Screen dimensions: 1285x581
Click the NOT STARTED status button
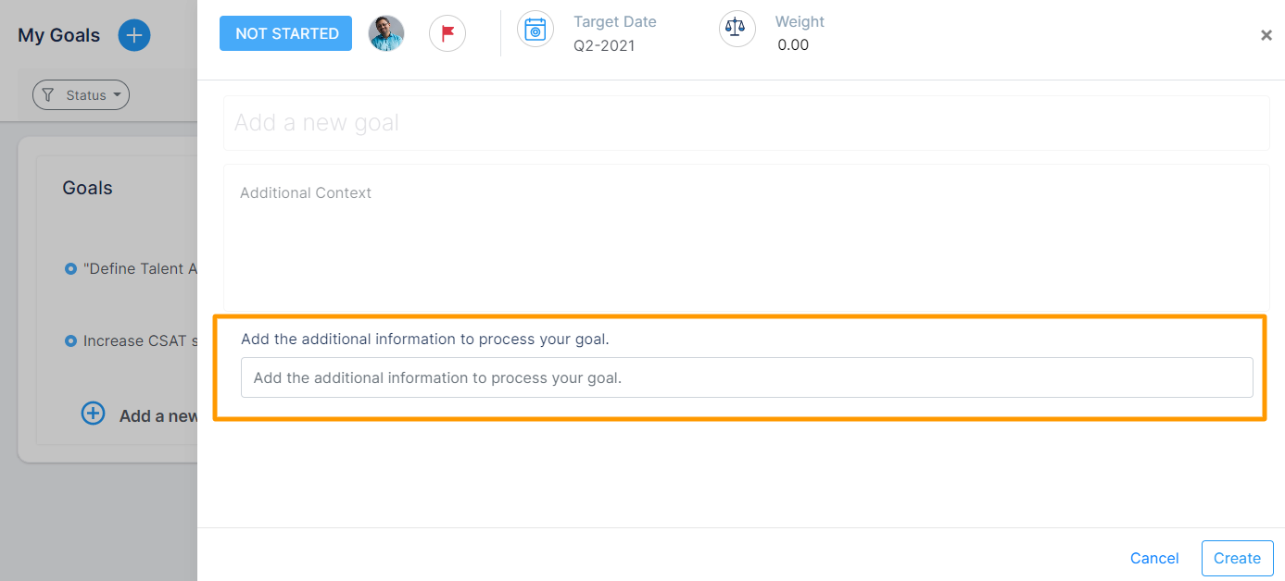(285, 33)
